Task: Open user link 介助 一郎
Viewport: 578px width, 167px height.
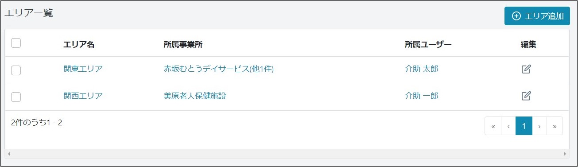Action: coord(422,96)
